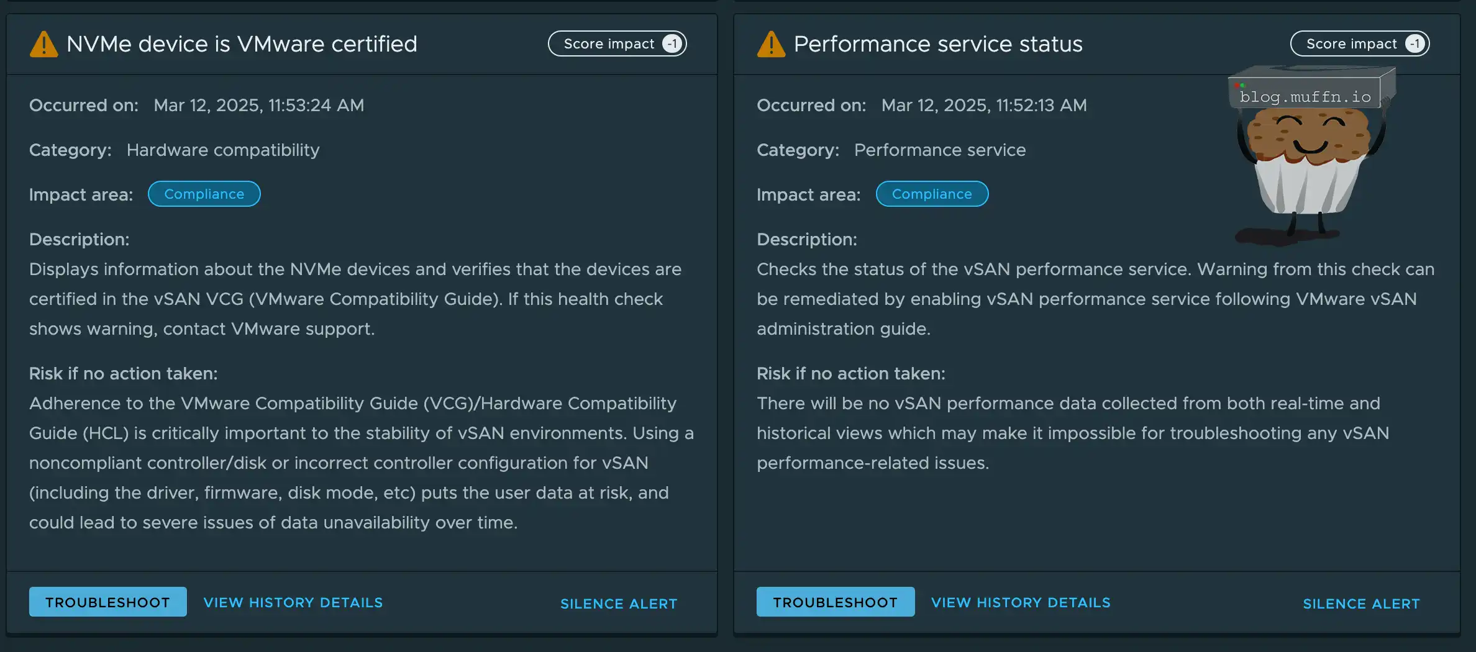Open View History Details for Performance service
The width and height of the screenshot is (1476, 652).
pyautogui.click(x=1021, y=602)
